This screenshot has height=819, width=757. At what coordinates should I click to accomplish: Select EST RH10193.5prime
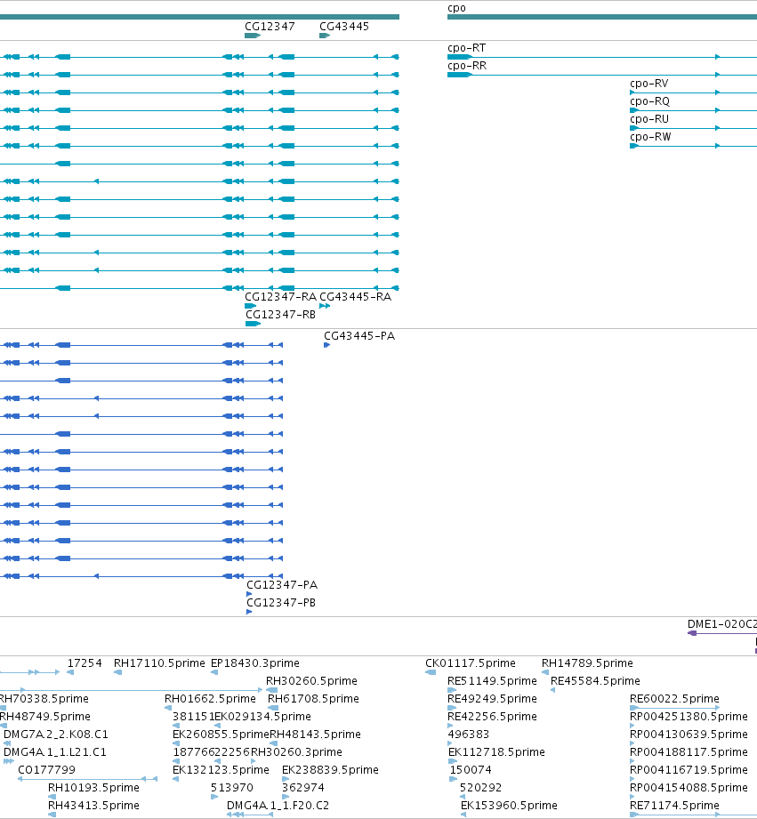(x=93, y=788)
